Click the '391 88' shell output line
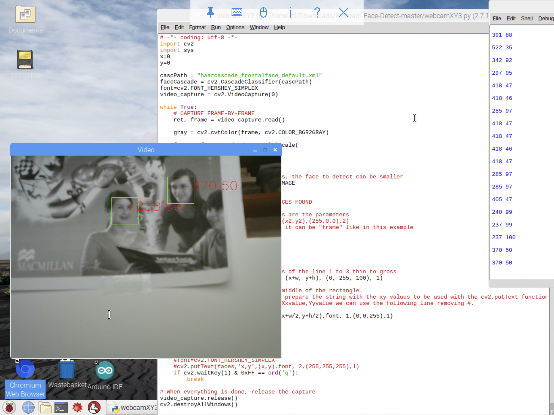Image resolution: width=554 pixels, height=415 pixels. click(x=502, y=35)
